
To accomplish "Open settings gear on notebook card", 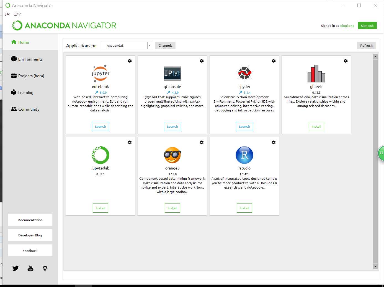I will pos(130,61).
